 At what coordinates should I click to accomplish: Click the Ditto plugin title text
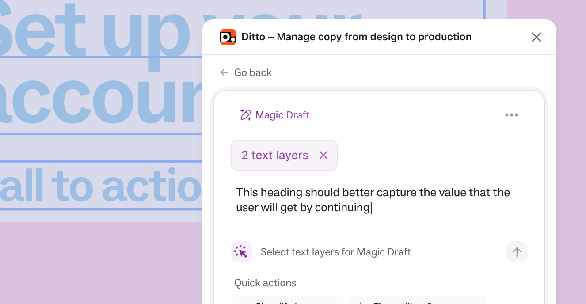coord(356,37)
